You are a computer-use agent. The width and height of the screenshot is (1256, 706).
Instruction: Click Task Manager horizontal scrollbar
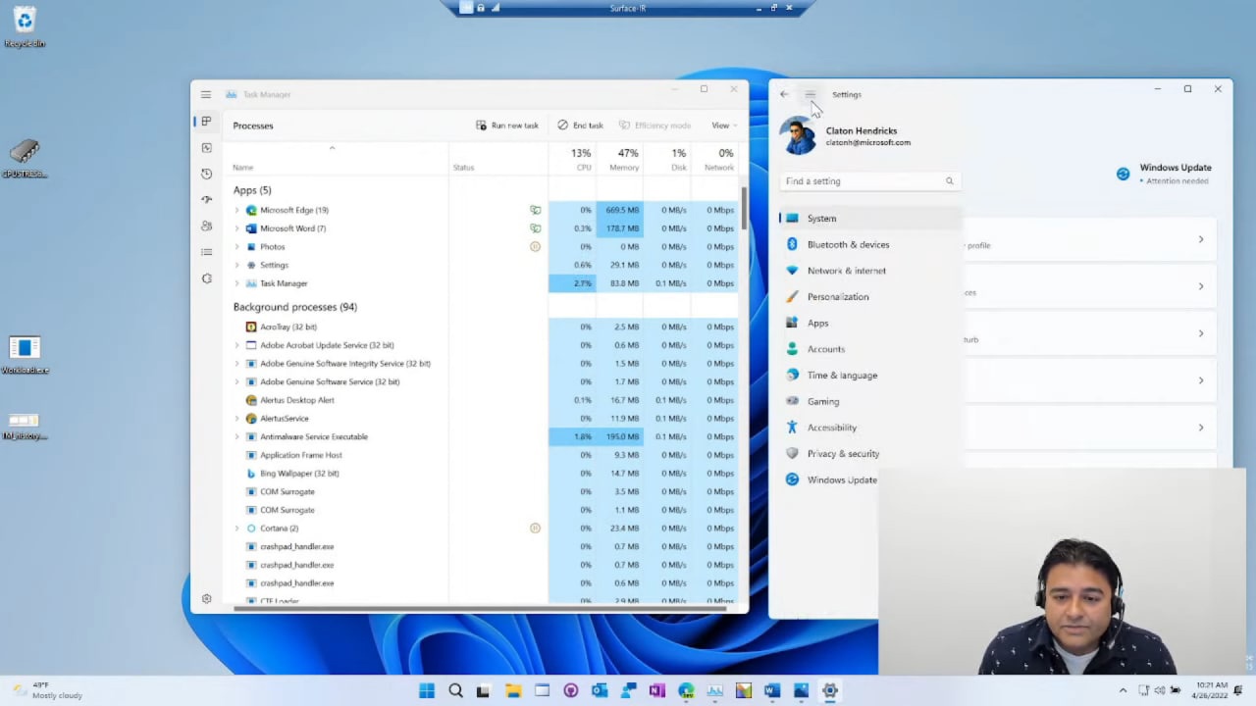click(479, 608)
